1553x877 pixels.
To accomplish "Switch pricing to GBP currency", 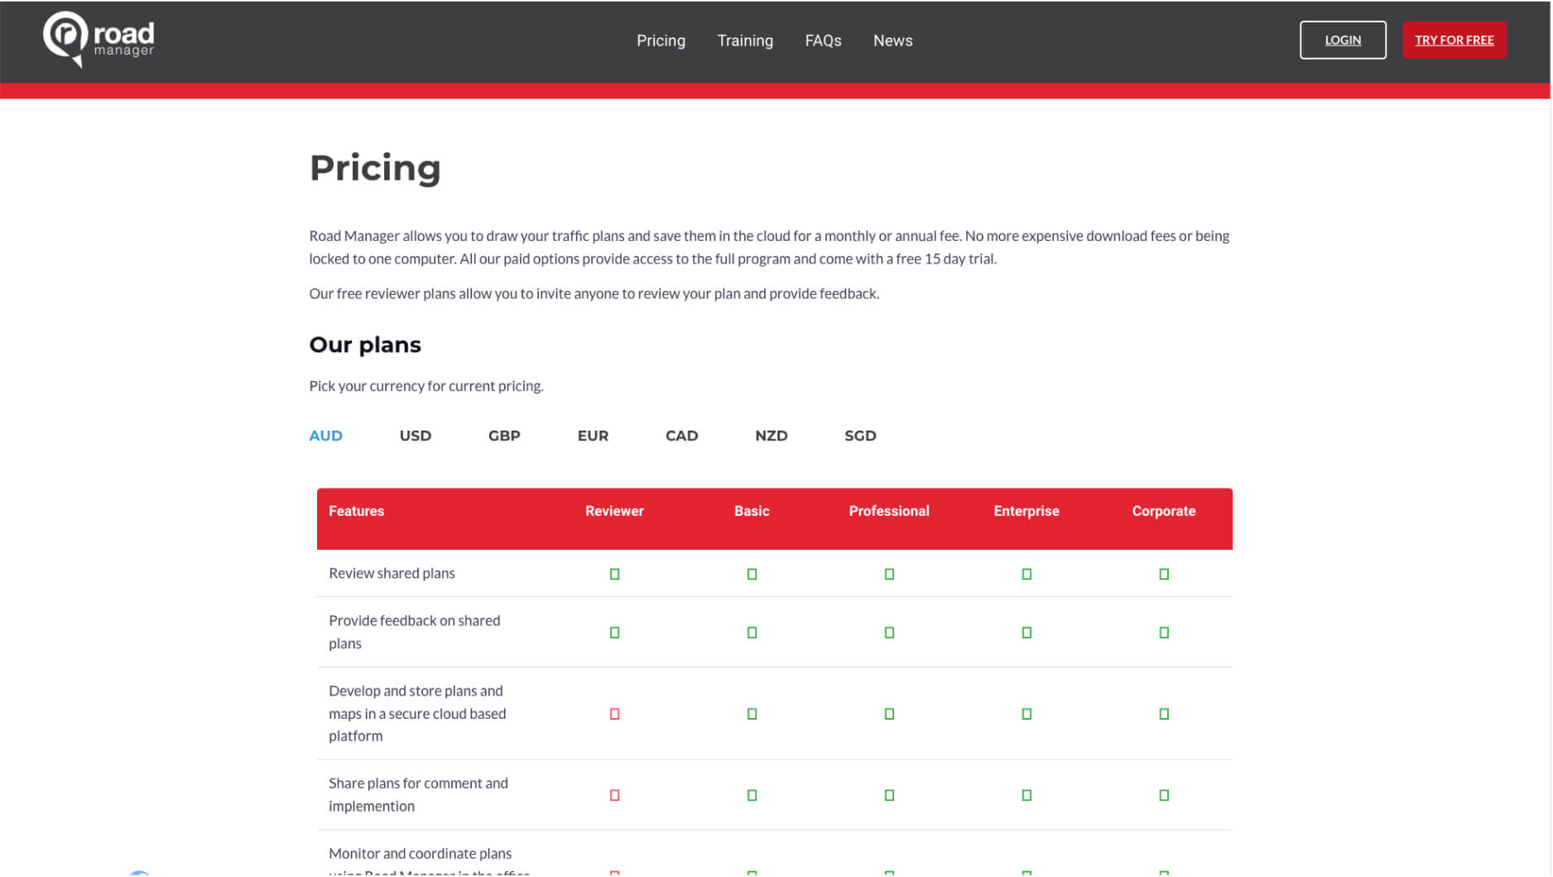I will [x=503, y=436].
